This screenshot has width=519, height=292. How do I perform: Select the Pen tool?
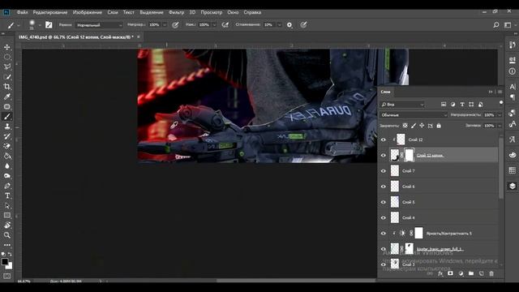pos(7,186)
